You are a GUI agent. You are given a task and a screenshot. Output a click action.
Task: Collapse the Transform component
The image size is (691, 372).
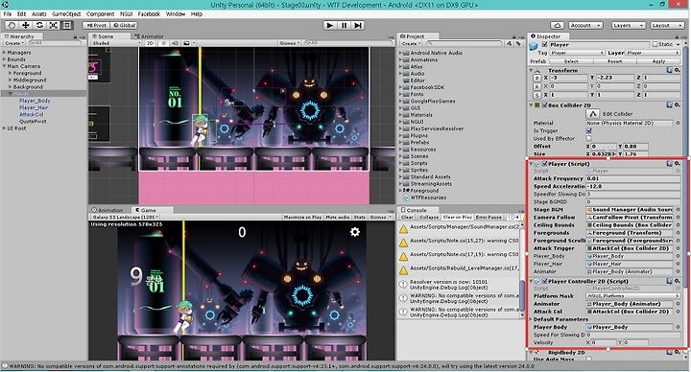click(531, 70)
